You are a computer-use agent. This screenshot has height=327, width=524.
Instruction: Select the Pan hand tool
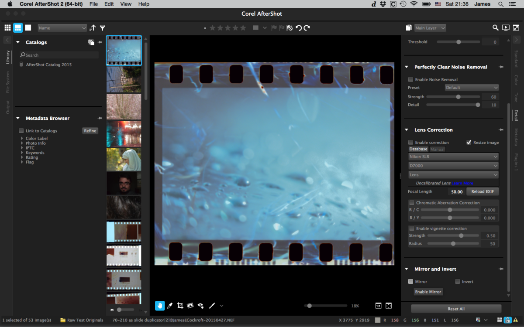click(160, 306)
